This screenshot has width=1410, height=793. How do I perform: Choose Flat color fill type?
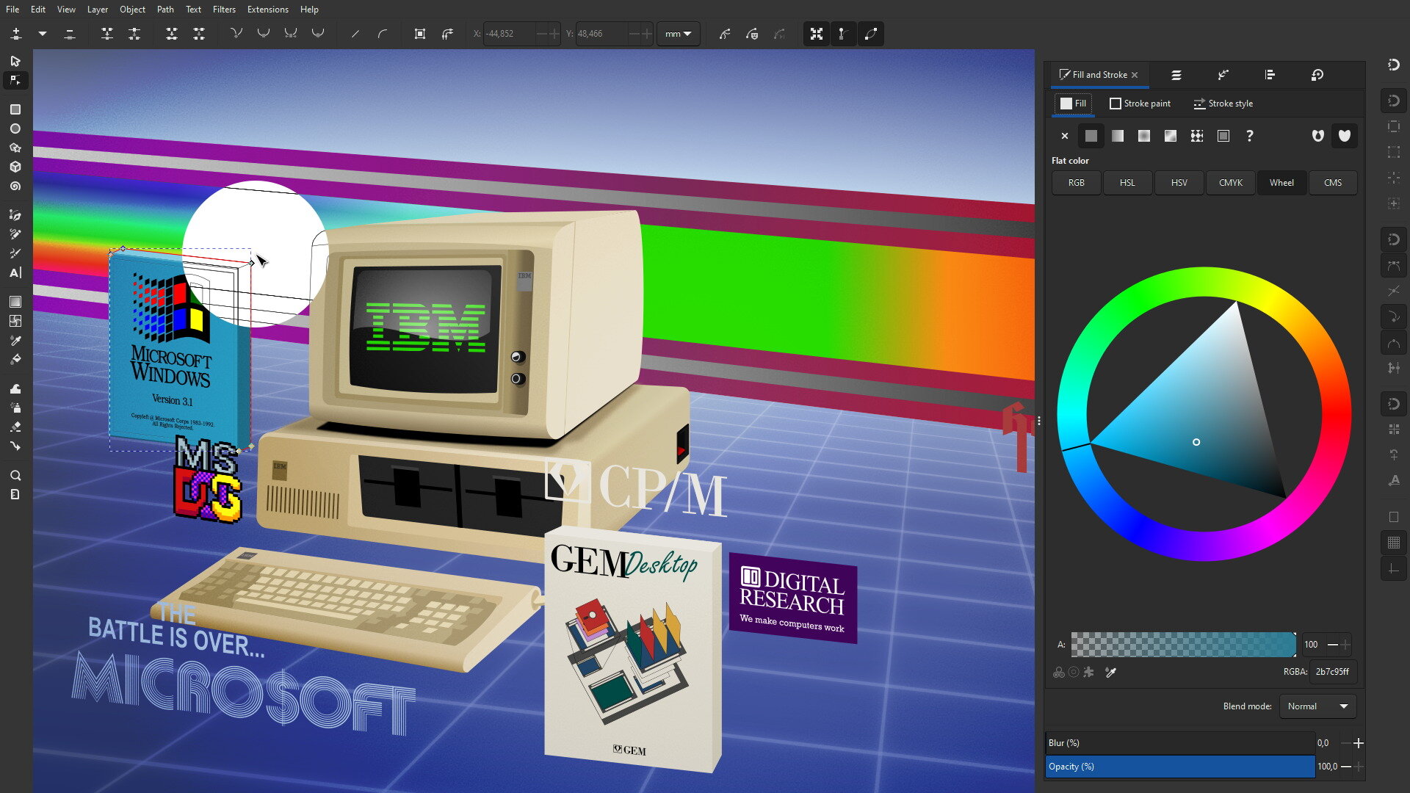[x=1091, y=136]
